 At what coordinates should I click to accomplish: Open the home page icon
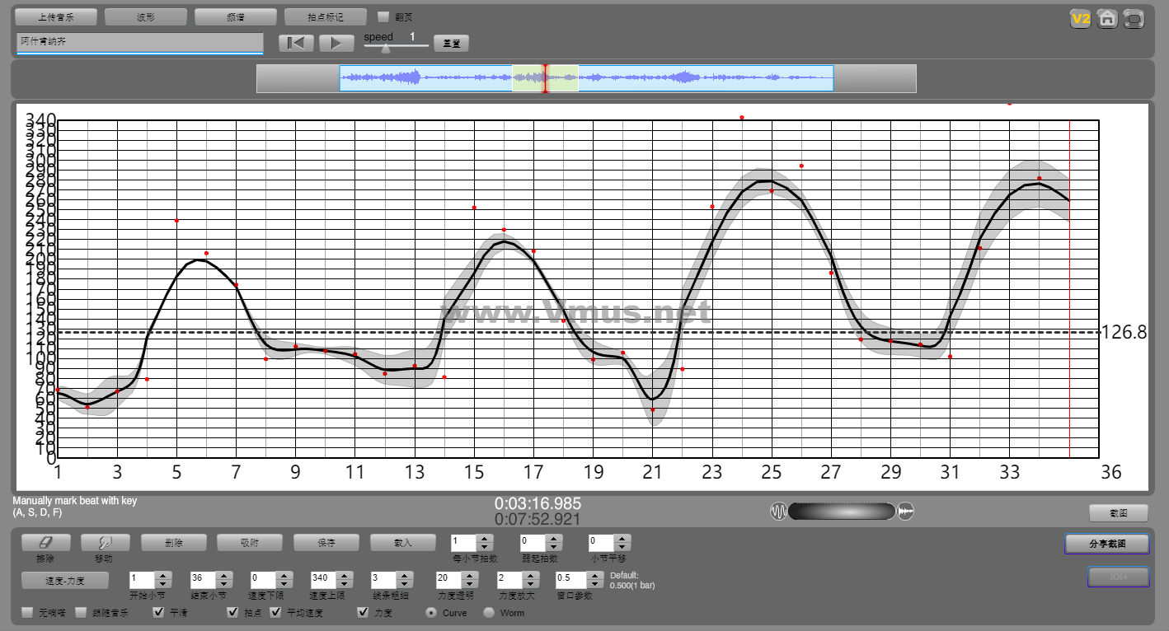point(1107,18)
